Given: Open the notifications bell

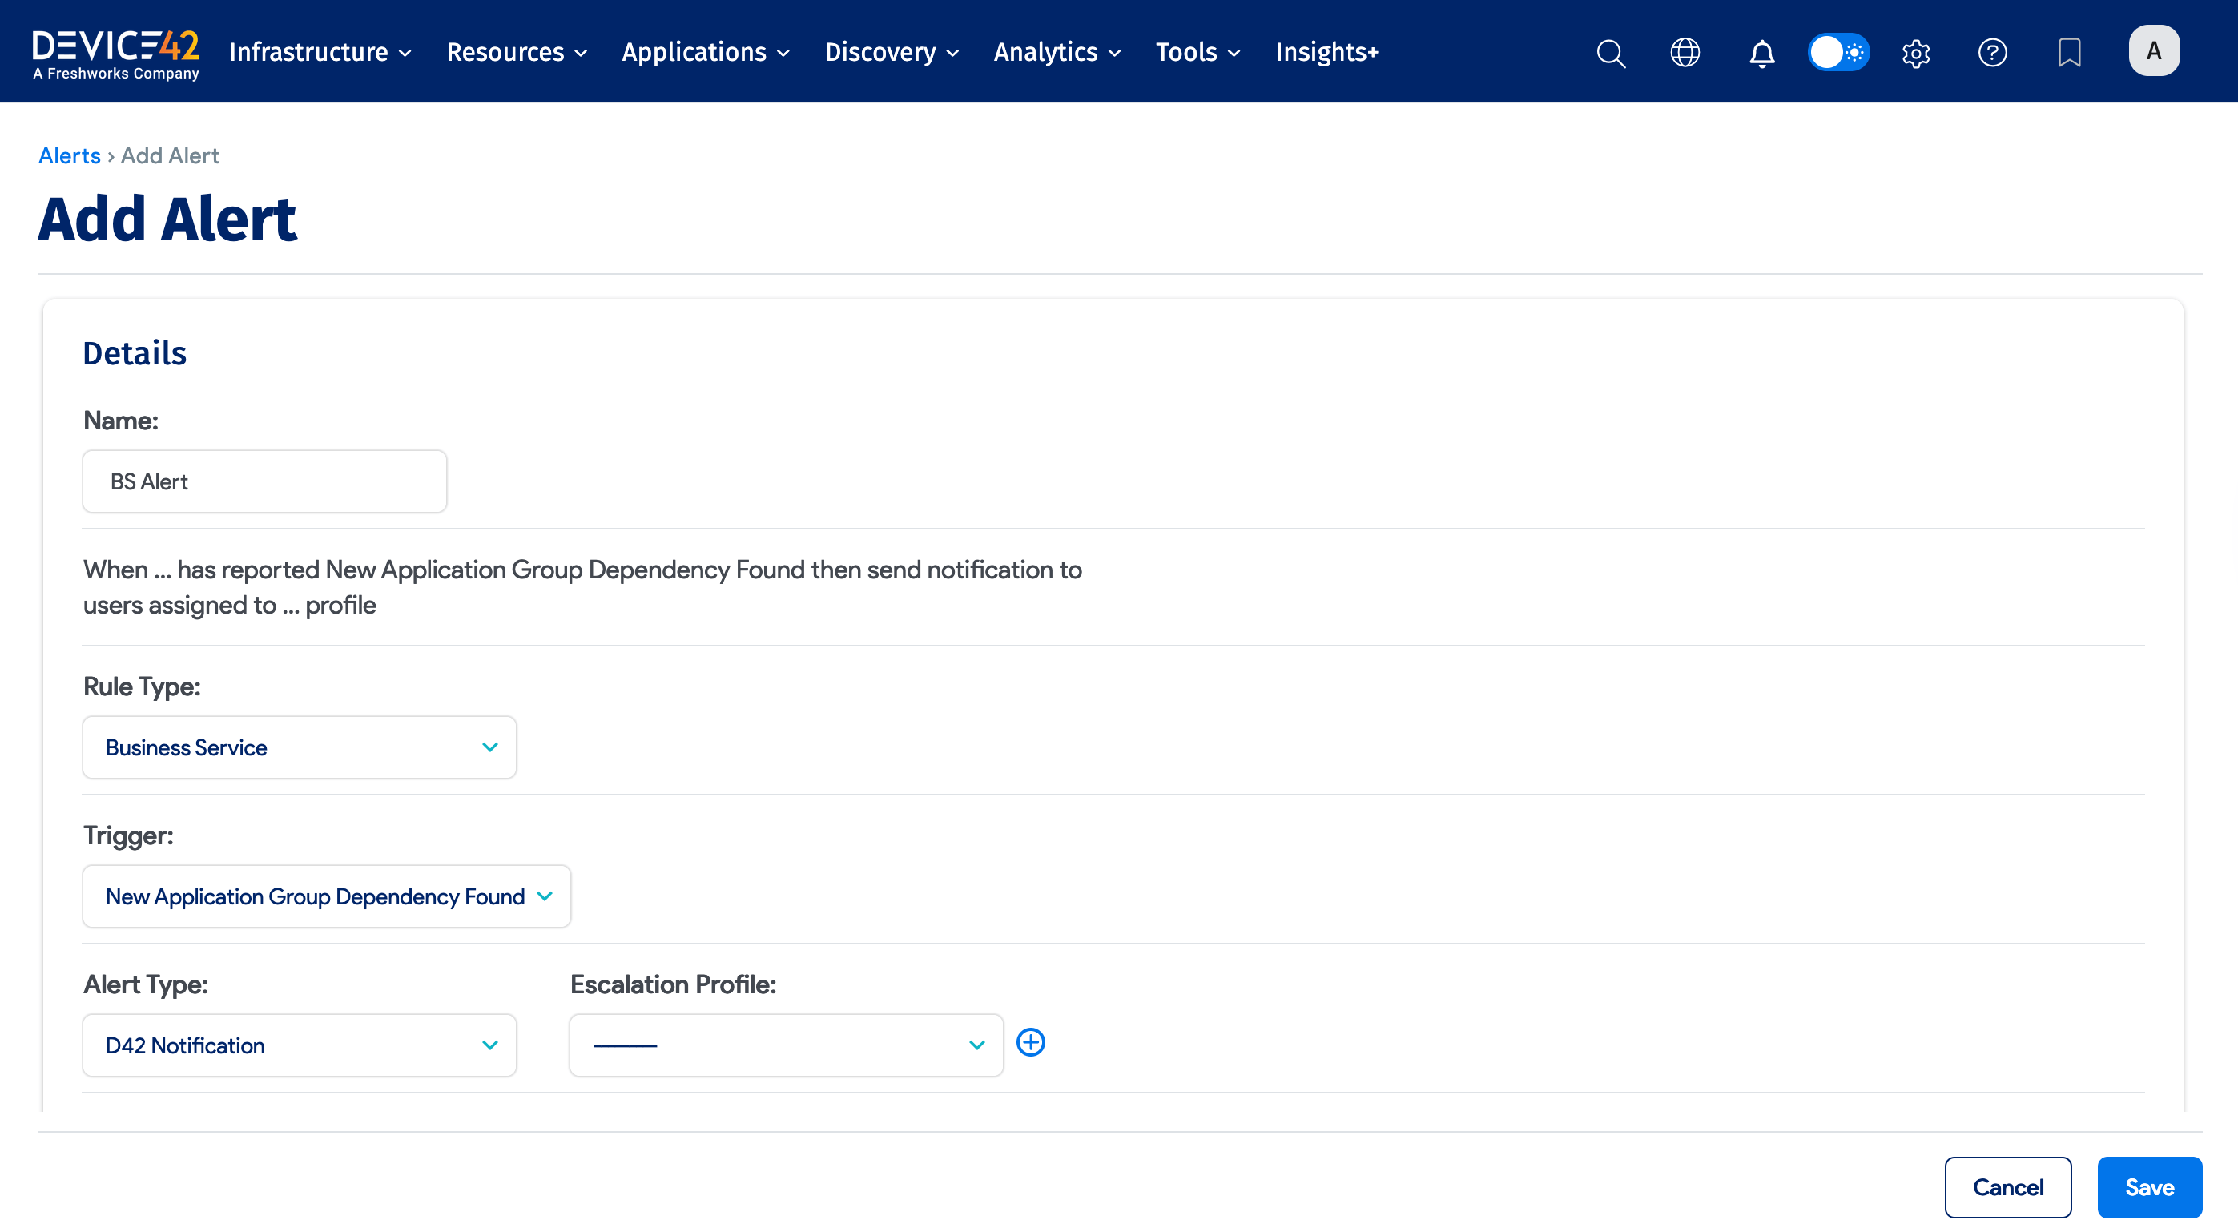Looking at the screenshot, I should (1761, 52).
